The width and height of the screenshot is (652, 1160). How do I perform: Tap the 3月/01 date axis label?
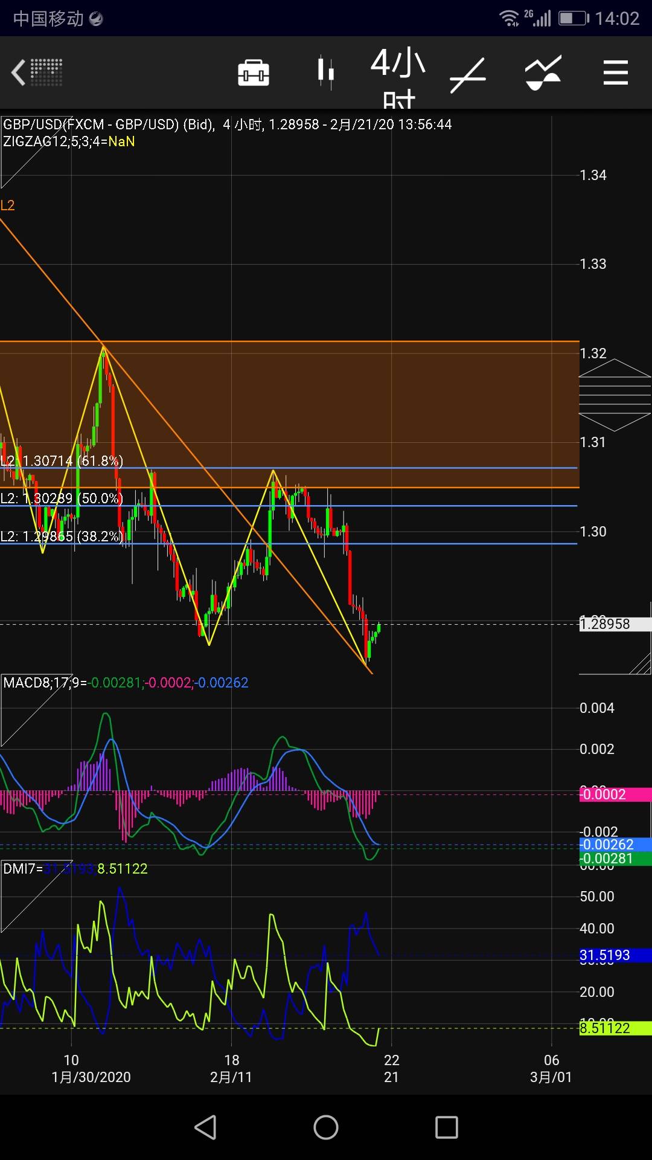coord(551,1077)
